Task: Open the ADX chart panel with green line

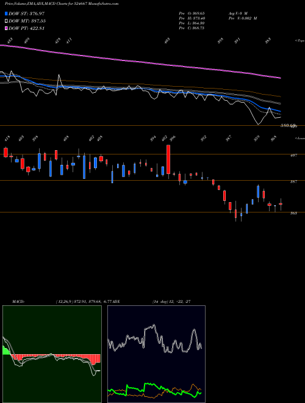Action: 156,354
